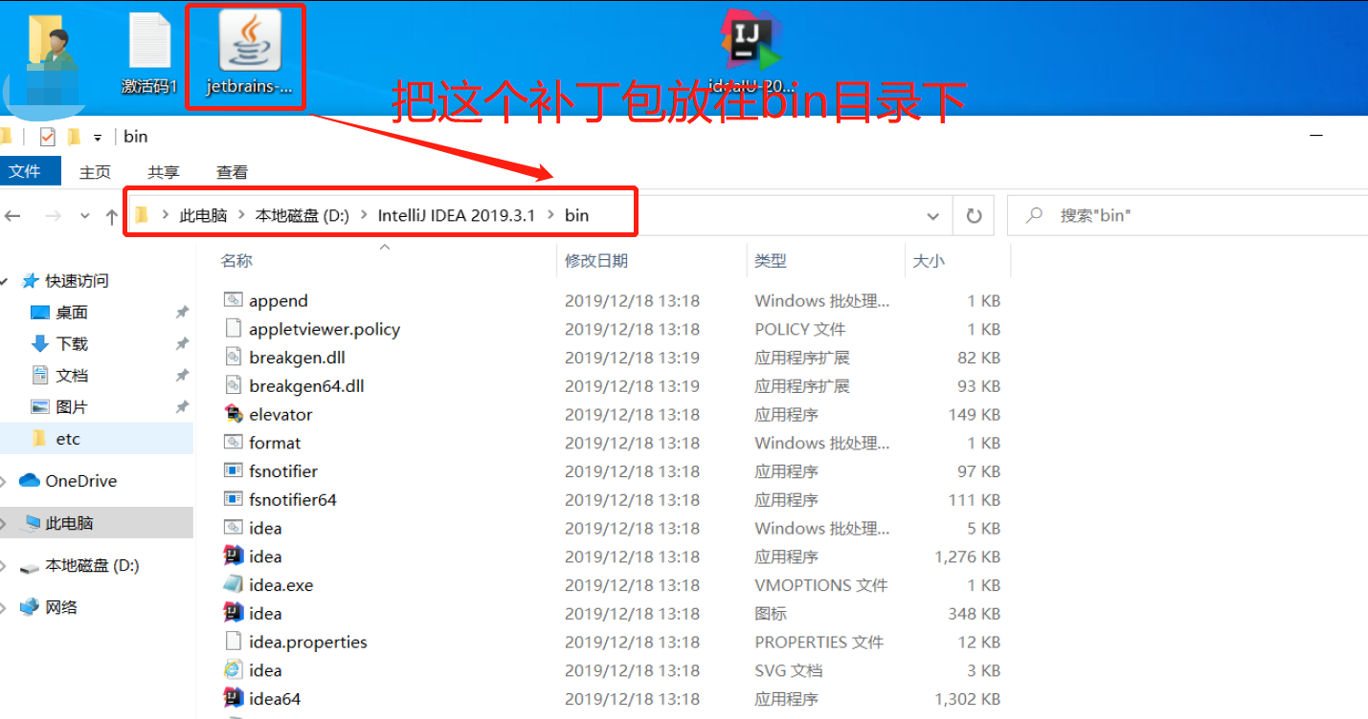Open address bar history dropdown
Viewport: 1368px width, 719px height.
933,216
